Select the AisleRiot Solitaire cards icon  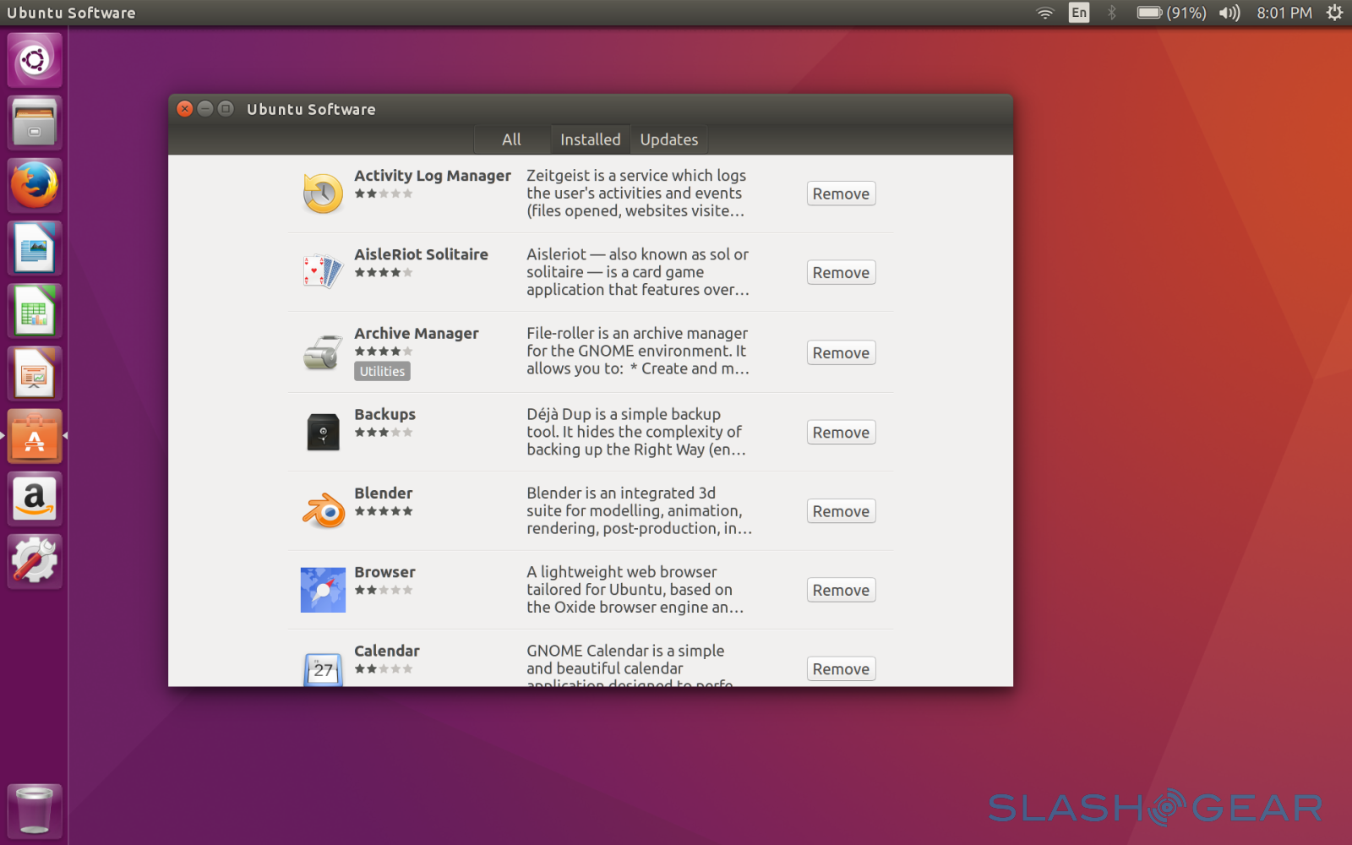point(323,272)
